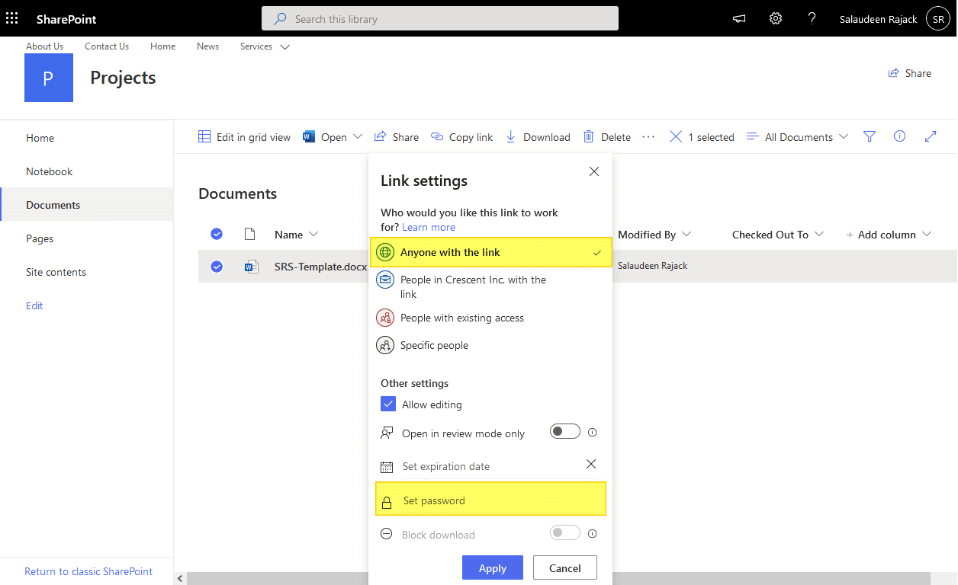Click Search this library input field
Screen dimensions: 958x585
click(x=439, y=18)
